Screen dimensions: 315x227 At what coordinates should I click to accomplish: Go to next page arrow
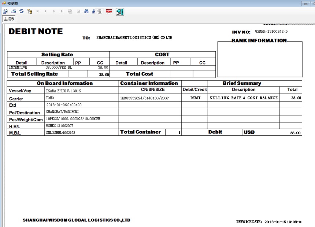coord(54,11)
